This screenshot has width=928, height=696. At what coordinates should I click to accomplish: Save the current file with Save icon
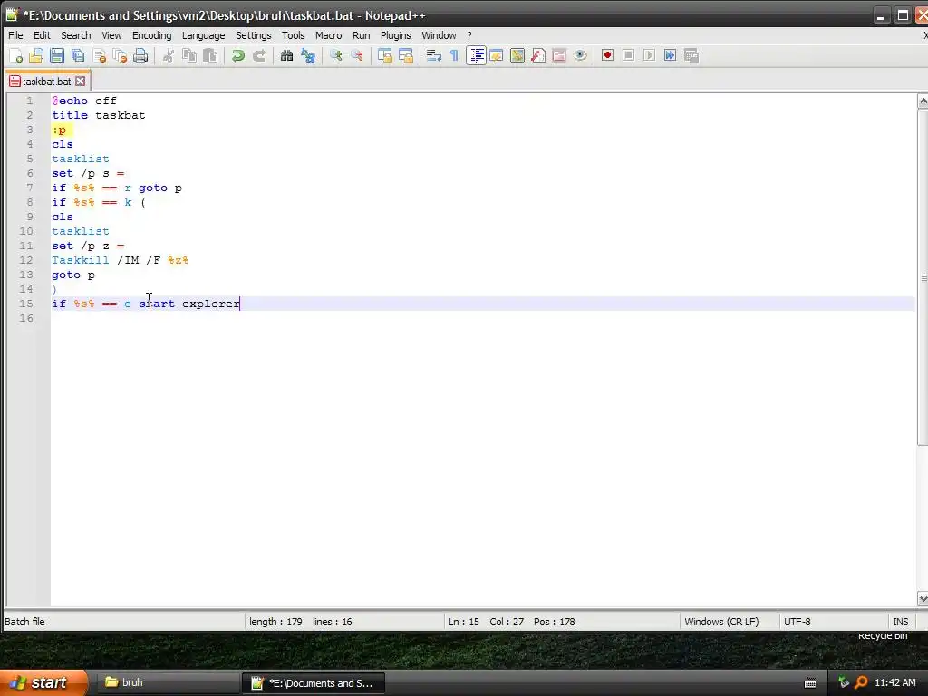pyautogui.click(x=57, y=55)
